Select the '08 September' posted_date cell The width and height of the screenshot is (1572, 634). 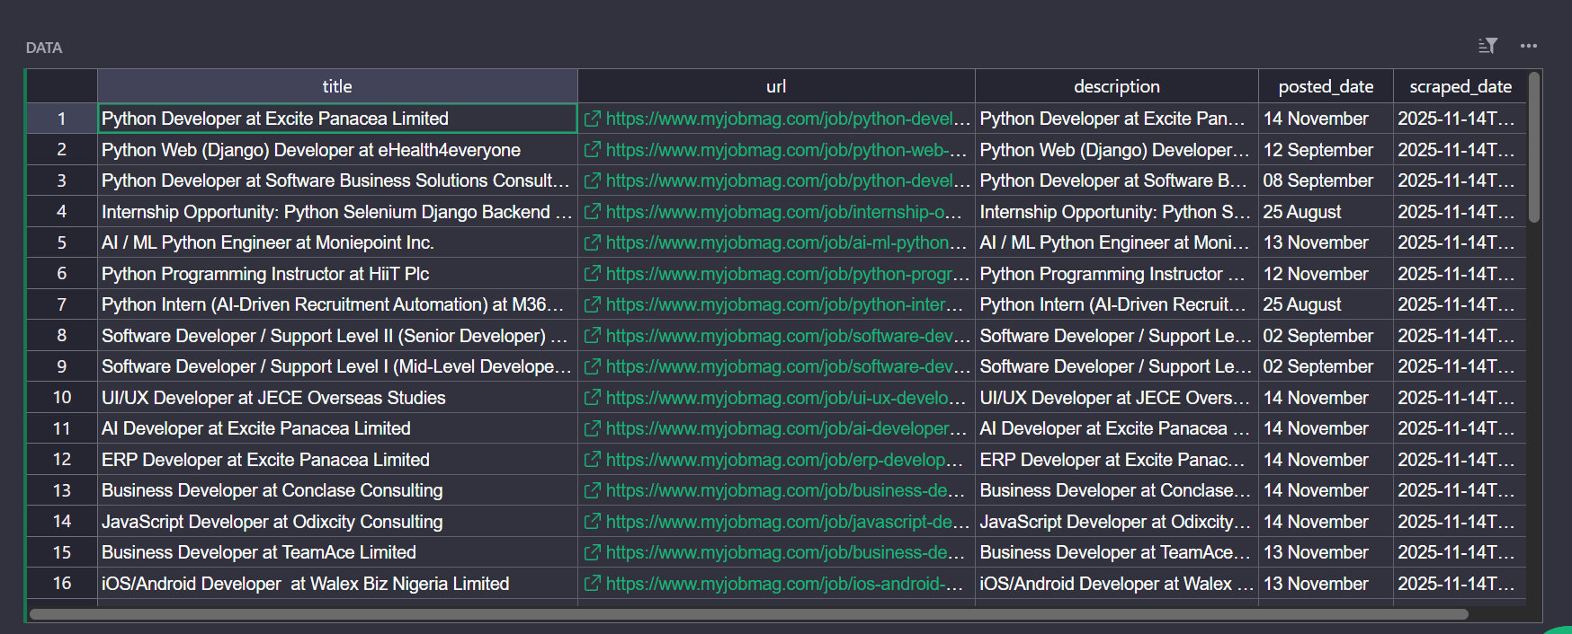coord(1326,181)
